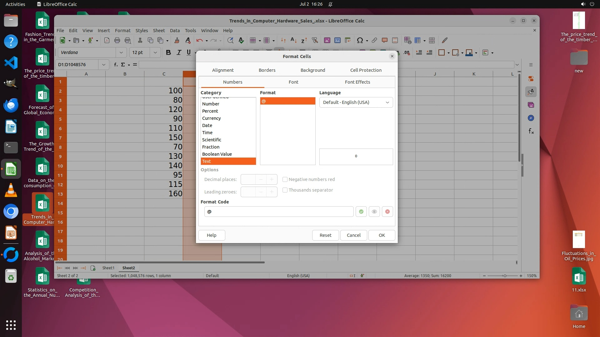Click the Reset button
The image size is (600, 337).
[x=325, y=235]
